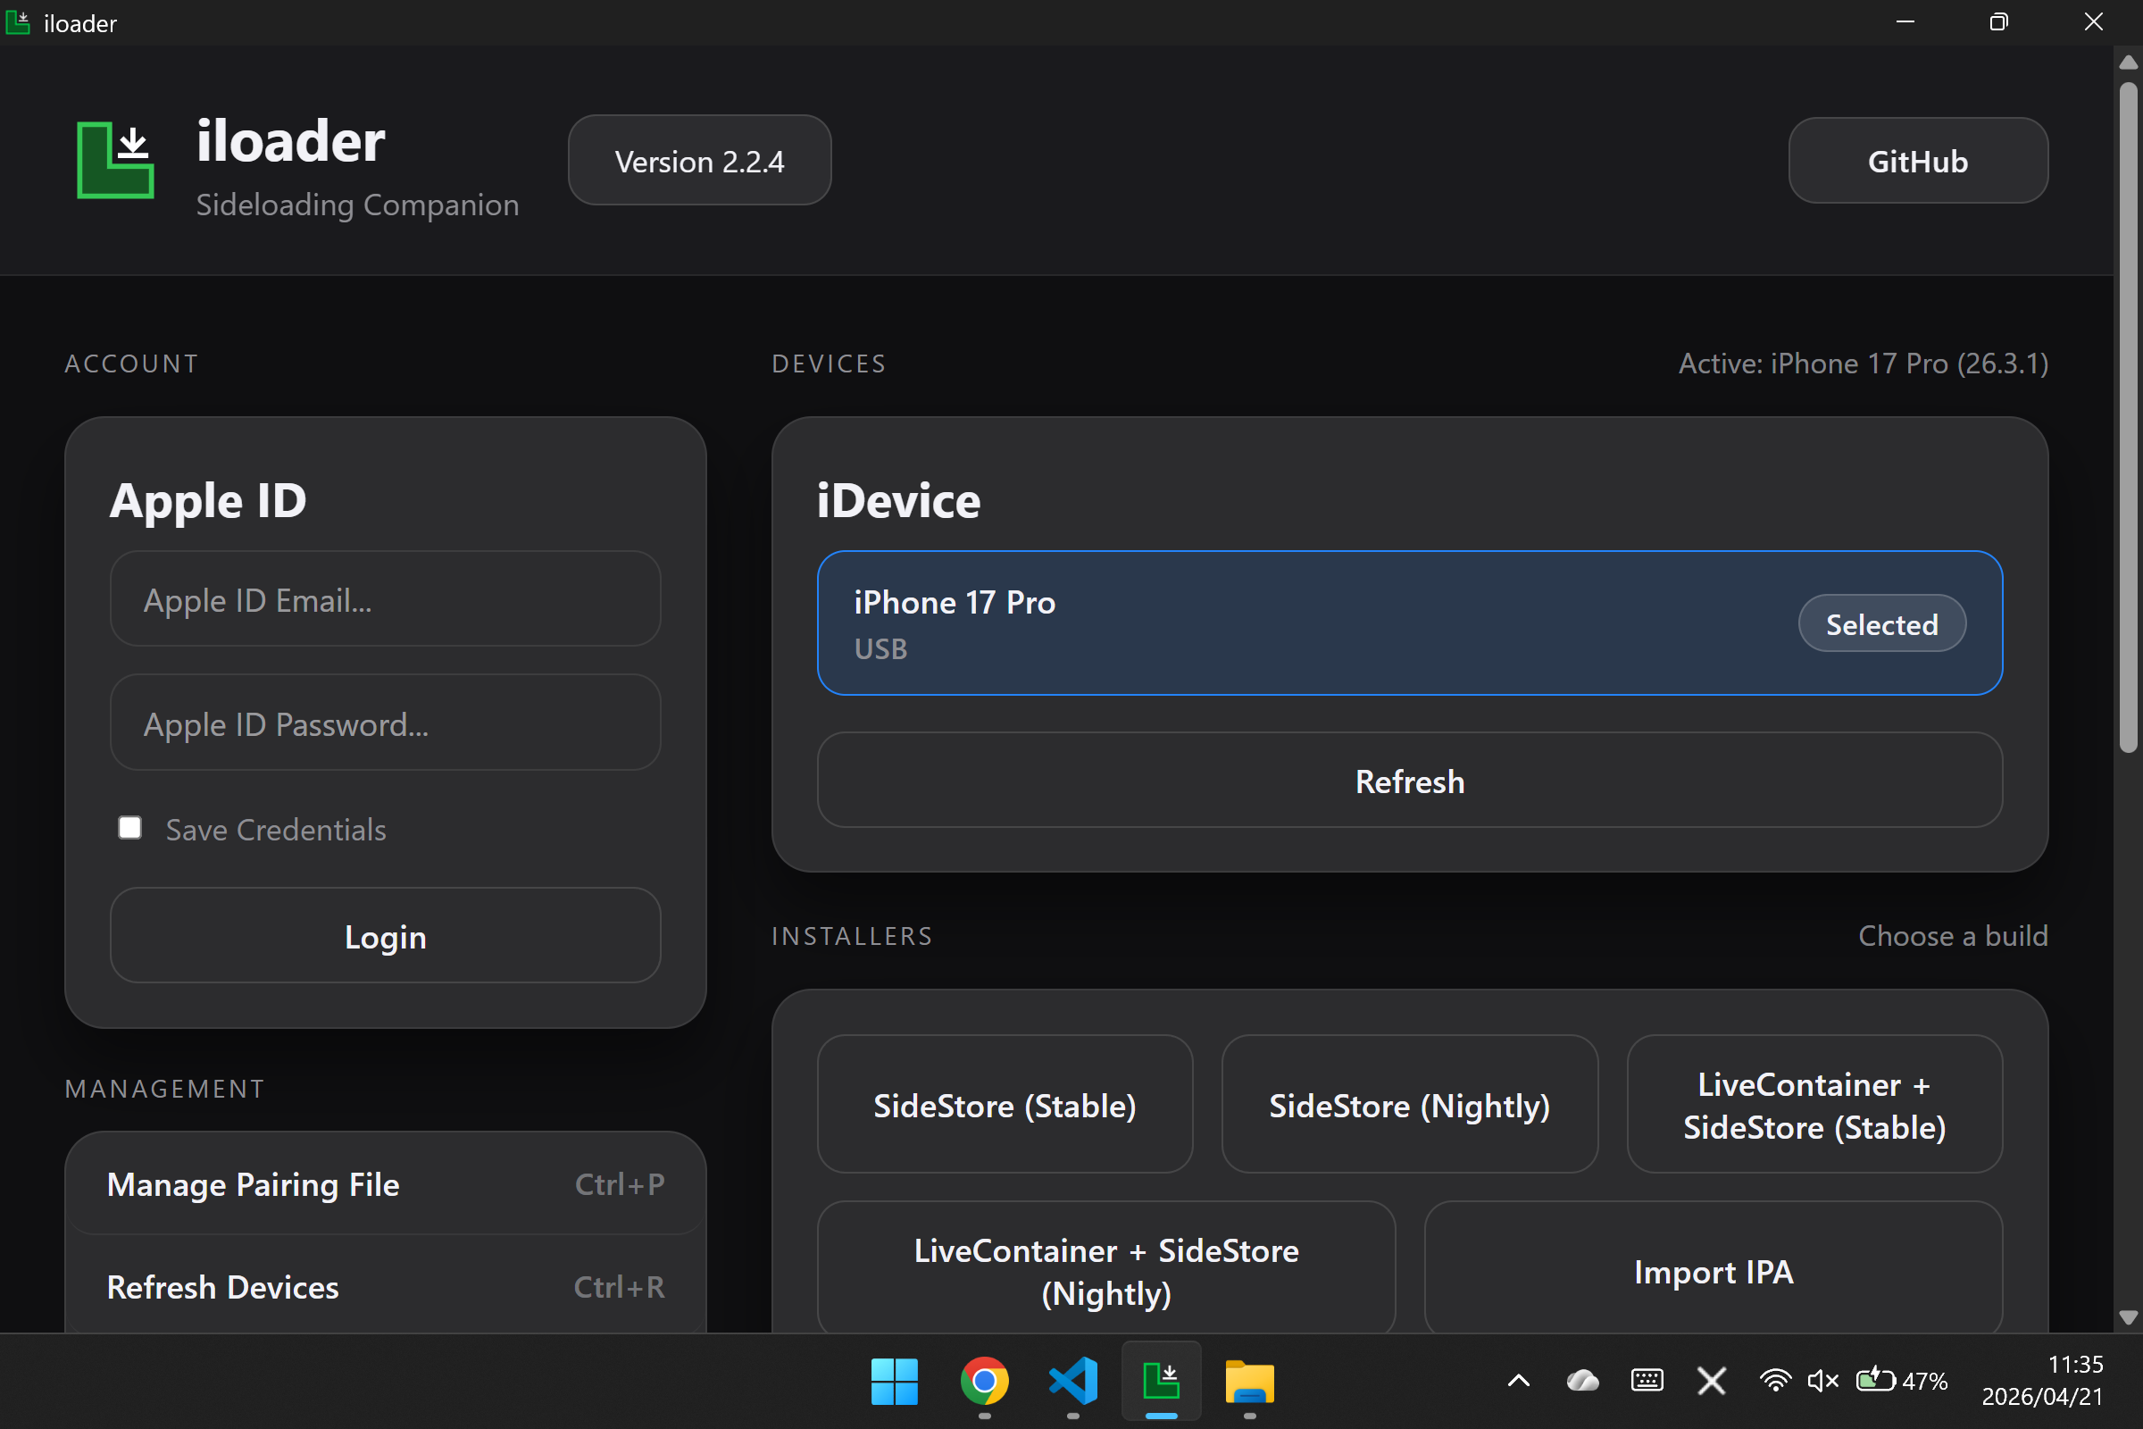The width and height of the screenshot is (2143, 1429).
Task: Select the iPhone 17 Pro device card
Action: [1410, 623]
